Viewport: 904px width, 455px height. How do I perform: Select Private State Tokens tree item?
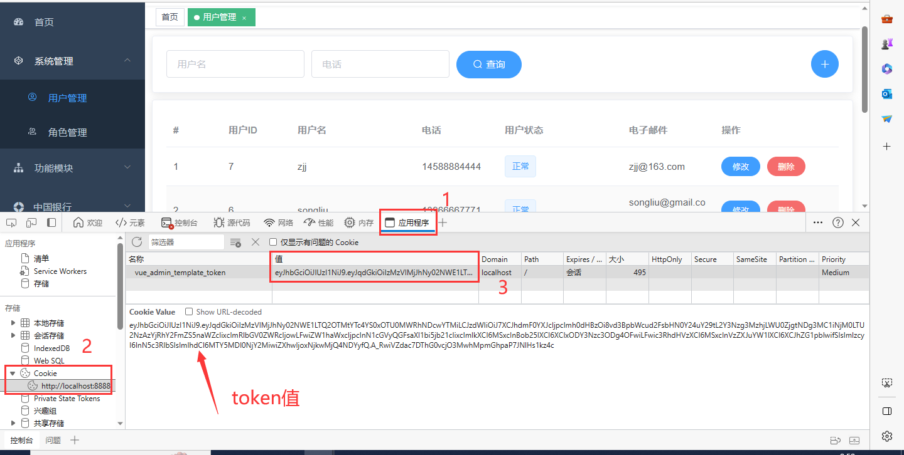pos(67,399)
